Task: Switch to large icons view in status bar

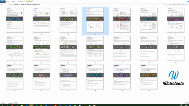Action: 188,103
